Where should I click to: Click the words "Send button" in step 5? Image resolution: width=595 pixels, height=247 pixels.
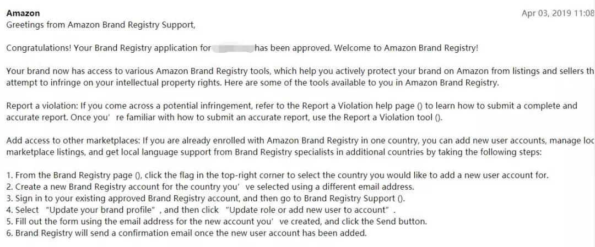(x=402, y=222)
